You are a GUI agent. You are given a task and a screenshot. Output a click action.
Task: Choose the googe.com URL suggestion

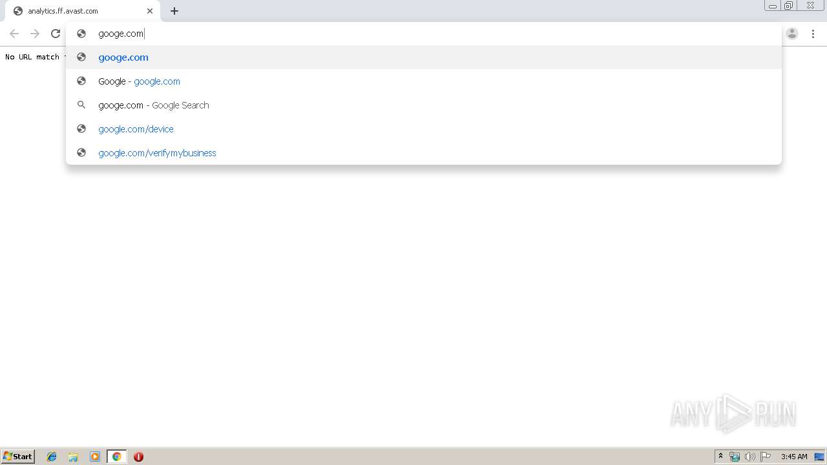click(x=424, y=57)
